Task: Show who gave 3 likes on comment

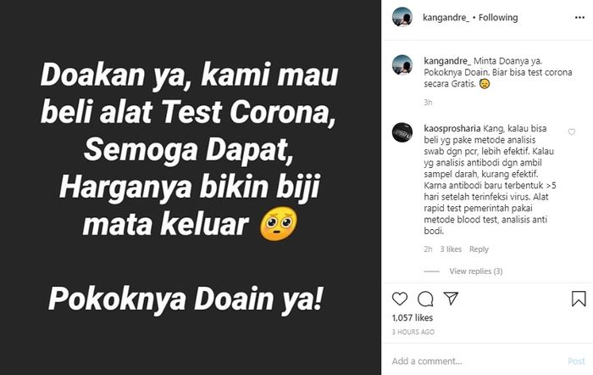Action: click(451, 249)
